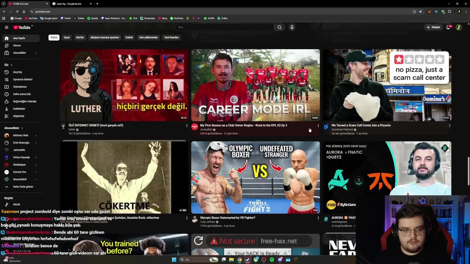
Task: Expand Daha fazla göster subscriptions list
Action: pos(21,187)
